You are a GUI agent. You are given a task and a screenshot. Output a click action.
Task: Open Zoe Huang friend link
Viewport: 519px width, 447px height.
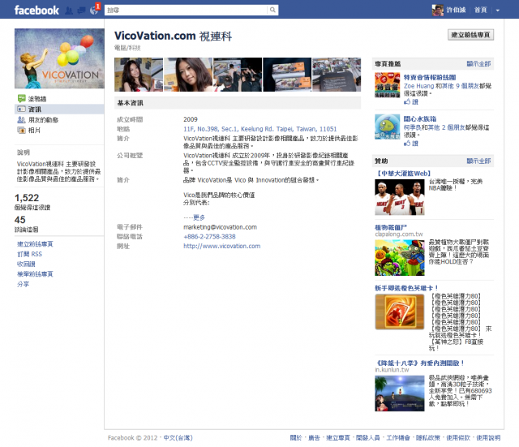tap(418, 86)
